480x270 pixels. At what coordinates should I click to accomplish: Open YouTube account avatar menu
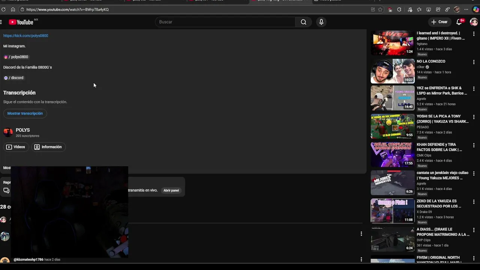(x=474, y=22)
